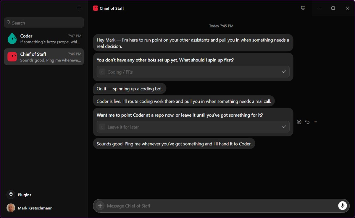Viewport: 355px width, 218px height.
Task: Click the Message Chief of Staff text box
Action: (x=220, y=206)
